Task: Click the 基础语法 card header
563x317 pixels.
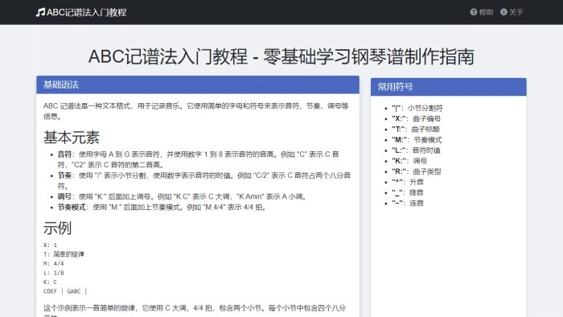Action: (198, 84)
